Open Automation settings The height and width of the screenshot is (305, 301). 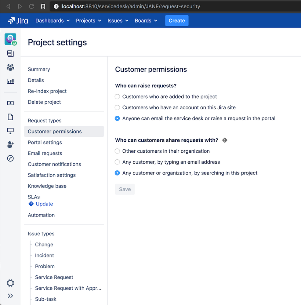pos(41,215)
